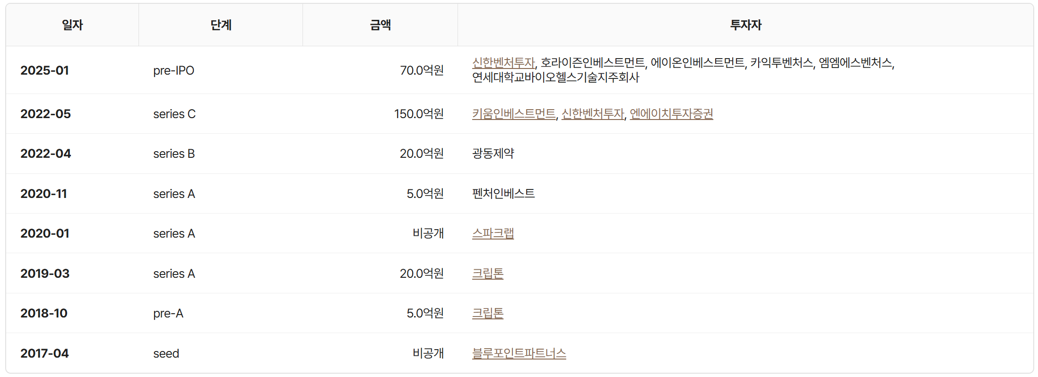Screen dimensions: 1038x377
Task: Click the 펜처인베스트 investor cell
Action: [x=503, y=194]
